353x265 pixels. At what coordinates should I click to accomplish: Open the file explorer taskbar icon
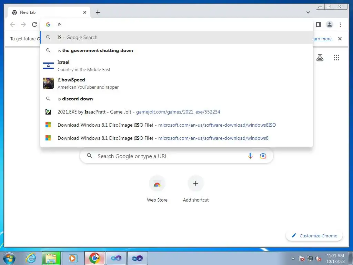51,258
